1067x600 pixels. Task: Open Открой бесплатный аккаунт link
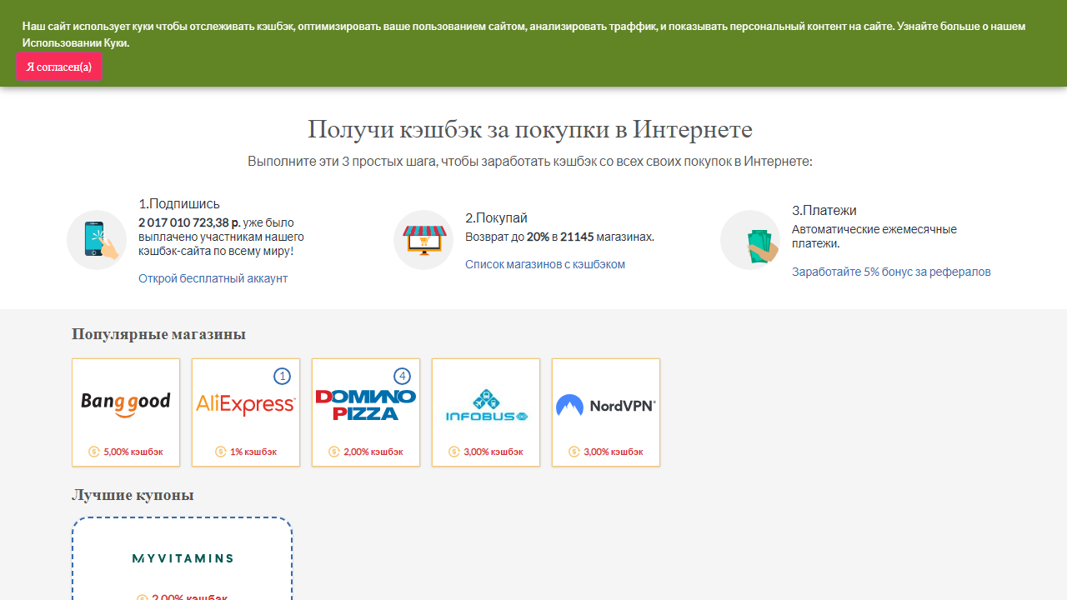(x=213, y=278)
